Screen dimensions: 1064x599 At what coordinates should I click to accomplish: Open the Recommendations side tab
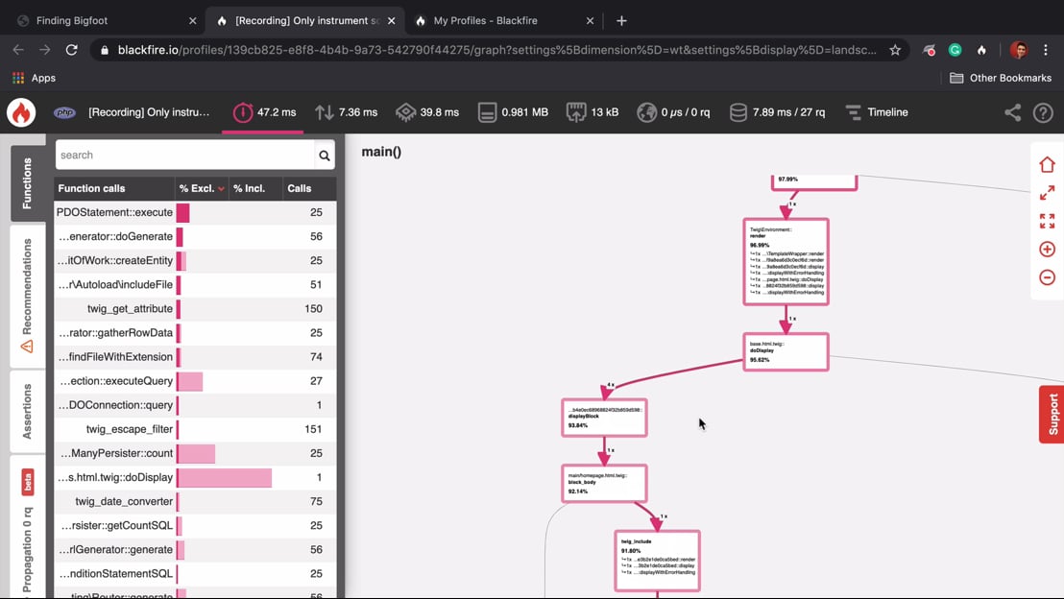tap(27, 296)
